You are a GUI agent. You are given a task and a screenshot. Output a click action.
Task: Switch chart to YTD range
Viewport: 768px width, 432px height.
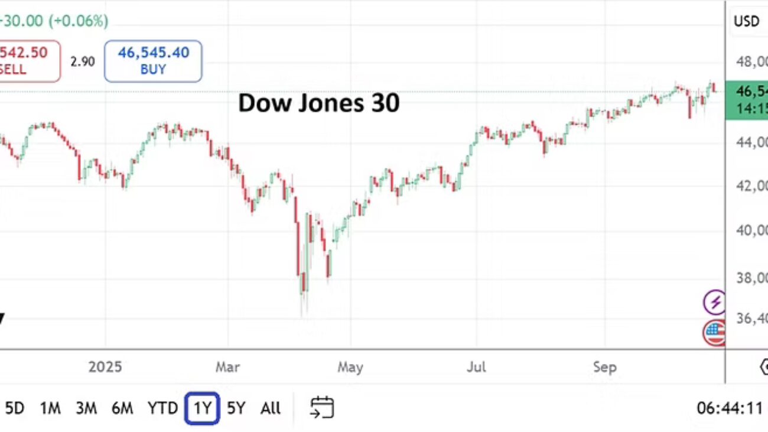162,408
